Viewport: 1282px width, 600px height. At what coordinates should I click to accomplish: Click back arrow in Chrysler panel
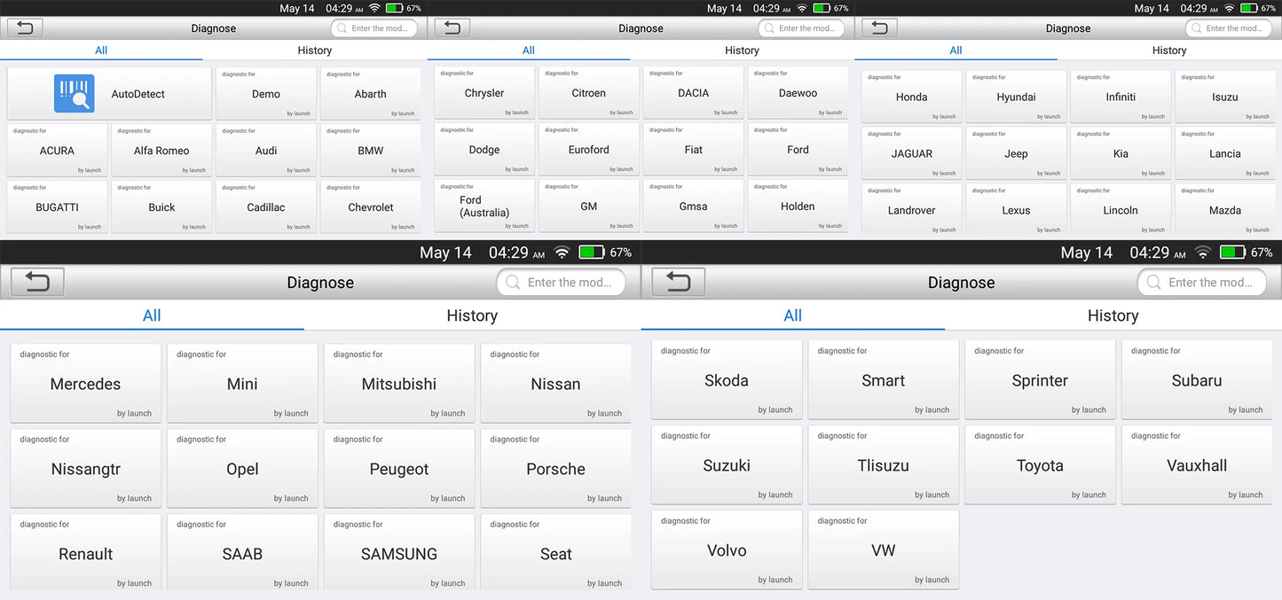pos(452,27)
